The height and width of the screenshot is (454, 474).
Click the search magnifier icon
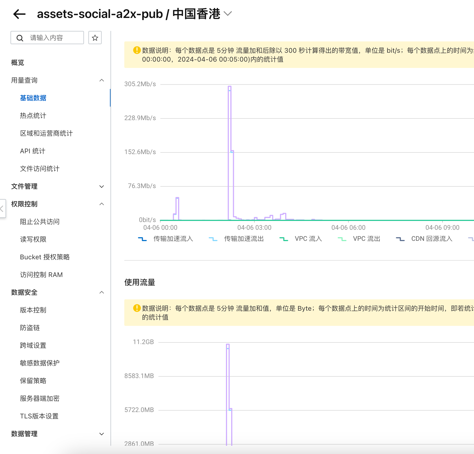[x=20, y=38]
